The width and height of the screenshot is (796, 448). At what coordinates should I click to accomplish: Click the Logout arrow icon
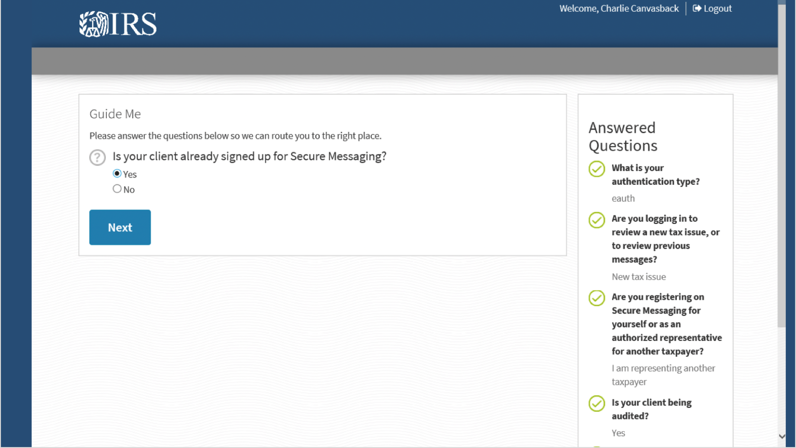pos(697,8)
